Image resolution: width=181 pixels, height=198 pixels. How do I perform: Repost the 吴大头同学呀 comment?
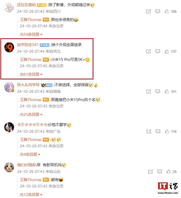[148, 92]
